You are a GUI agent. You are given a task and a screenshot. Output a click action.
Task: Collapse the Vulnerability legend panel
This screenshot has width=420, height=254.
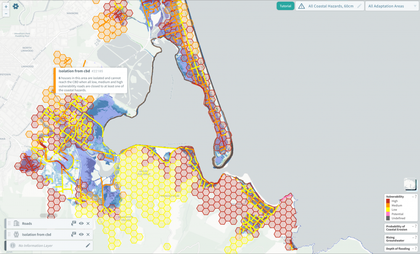click(412, 197)
